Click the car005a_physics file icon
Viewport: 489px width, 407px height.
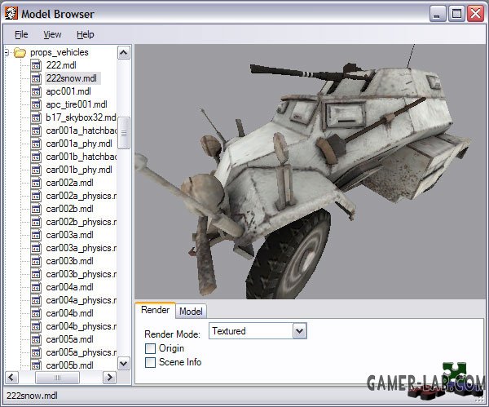tap(36, 352)
